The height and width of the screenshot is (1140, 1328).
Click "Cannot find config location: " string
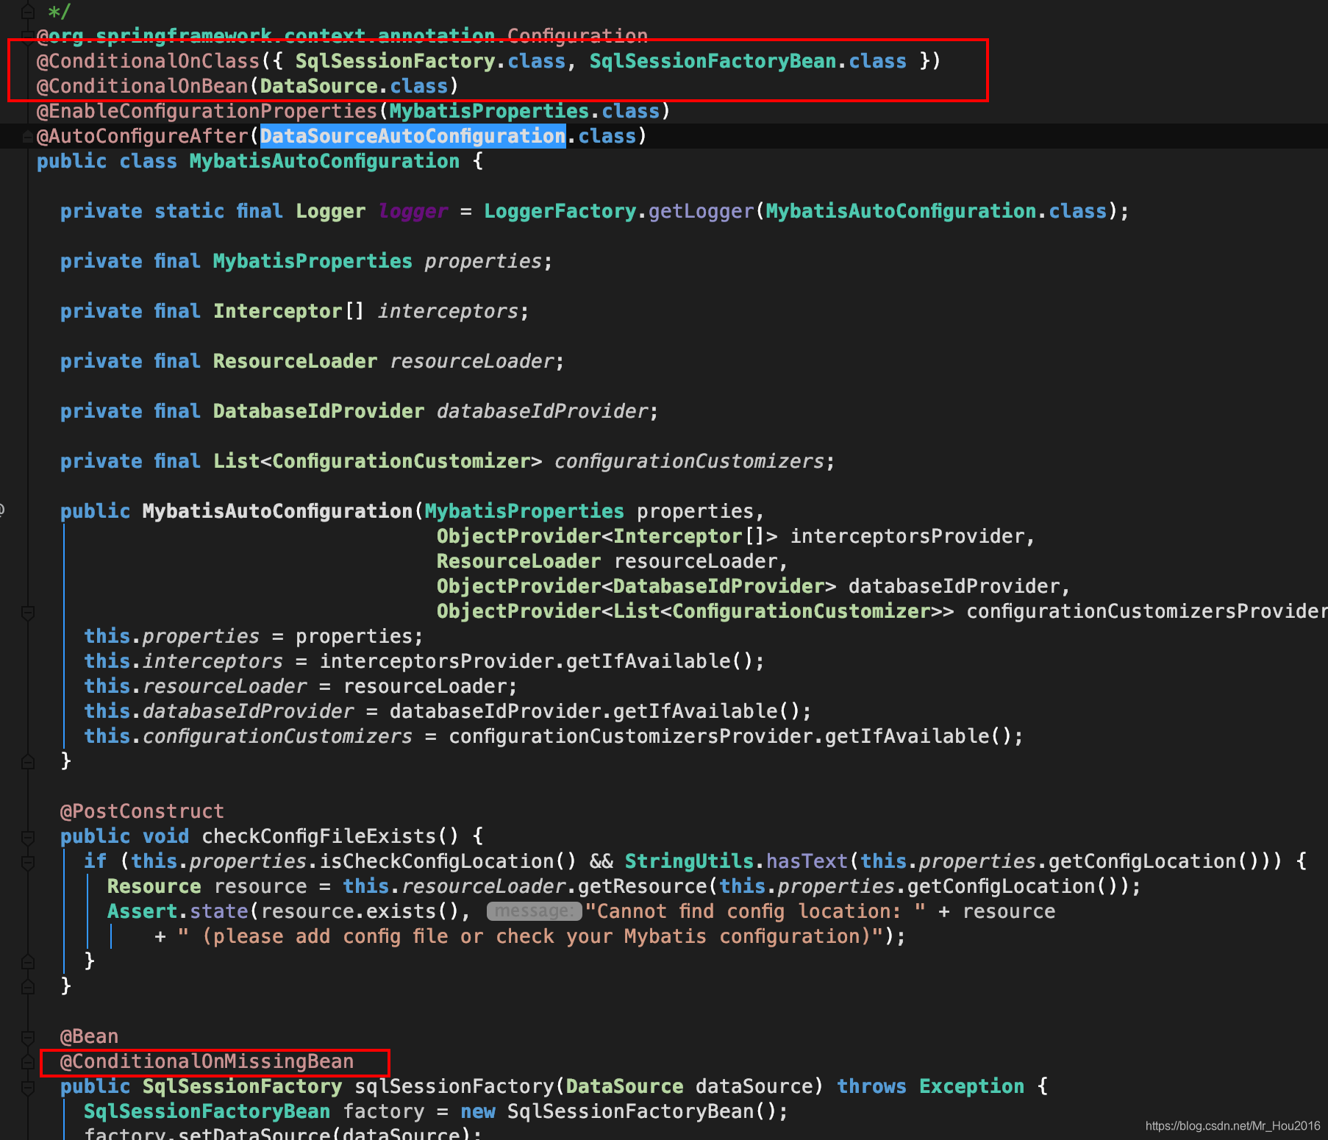point(755,911)
